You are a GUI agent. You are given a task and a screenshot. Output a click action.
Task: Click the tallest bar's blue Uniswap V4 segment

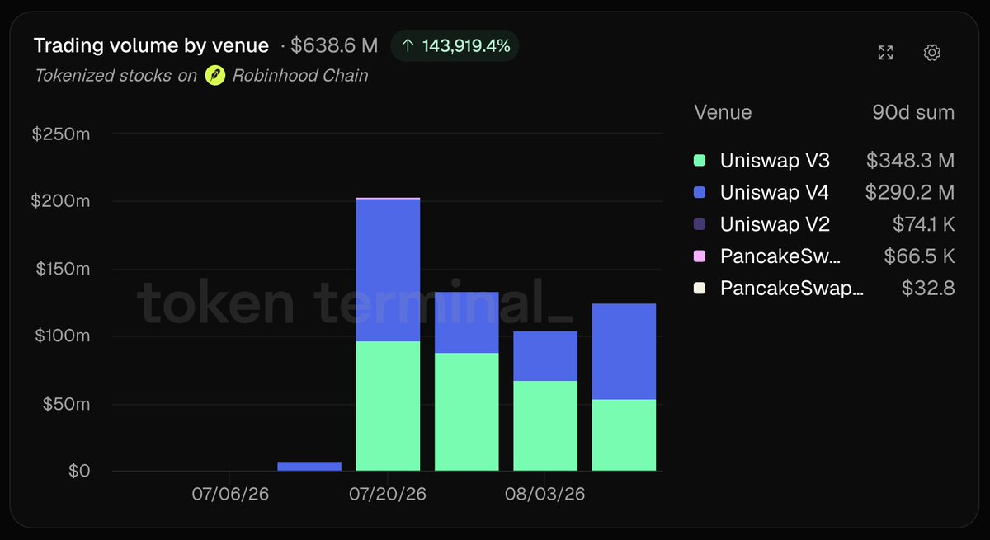tap(388, 270)
